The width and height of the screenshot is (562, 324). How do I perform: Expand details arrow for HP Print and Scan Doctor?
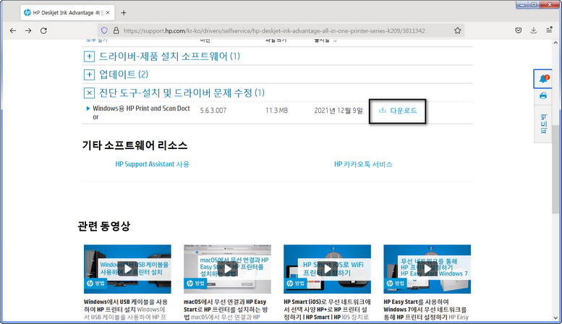88,108
